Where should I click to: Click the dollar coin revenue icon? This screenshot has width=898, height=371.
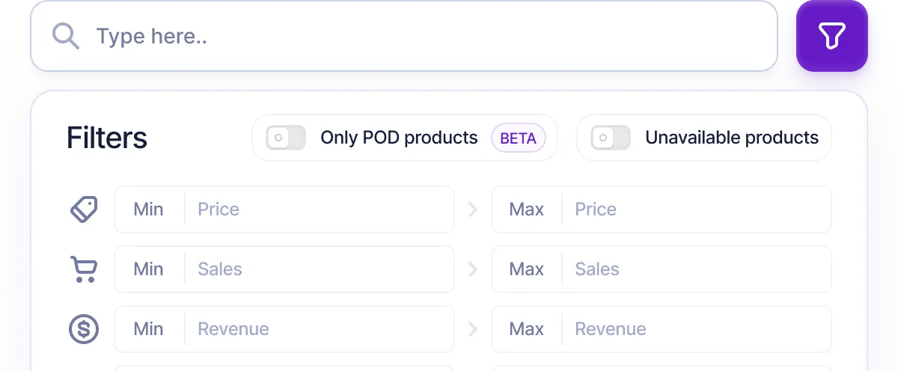click(83, 329)
